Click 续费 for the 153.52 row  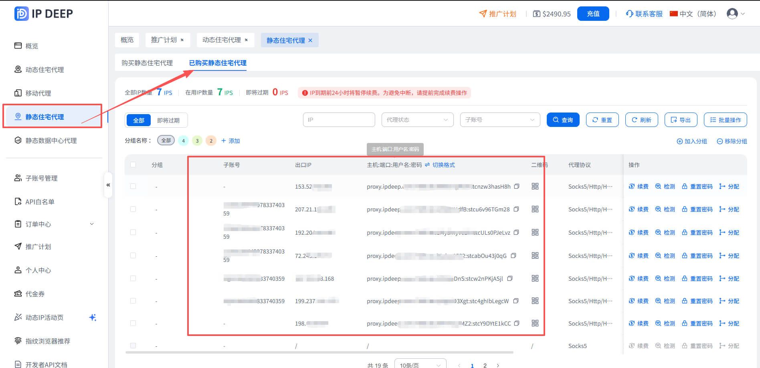639,186
